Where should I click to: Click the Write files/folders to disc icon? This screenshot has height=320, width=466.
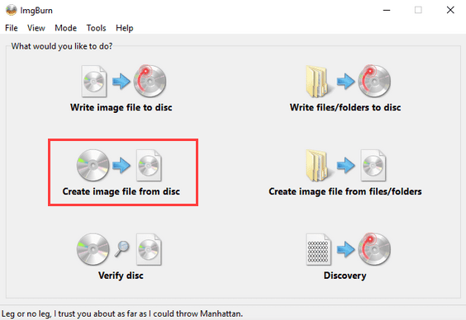(x=348, y=82)
